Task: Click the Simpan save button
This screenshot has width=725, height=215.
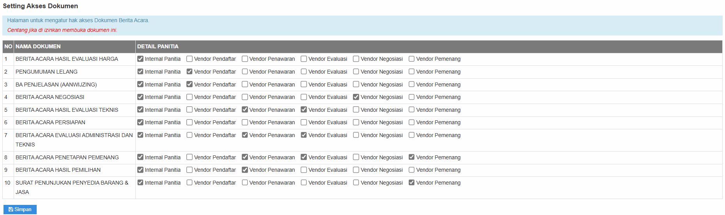Action: pos(20,210)
